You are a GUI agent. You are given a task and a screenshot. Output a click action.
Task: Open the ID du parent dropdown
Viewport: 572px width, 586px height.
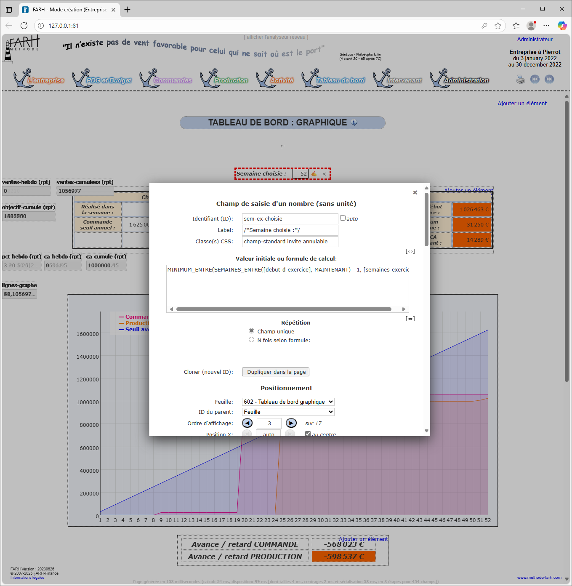click(288, 412)
